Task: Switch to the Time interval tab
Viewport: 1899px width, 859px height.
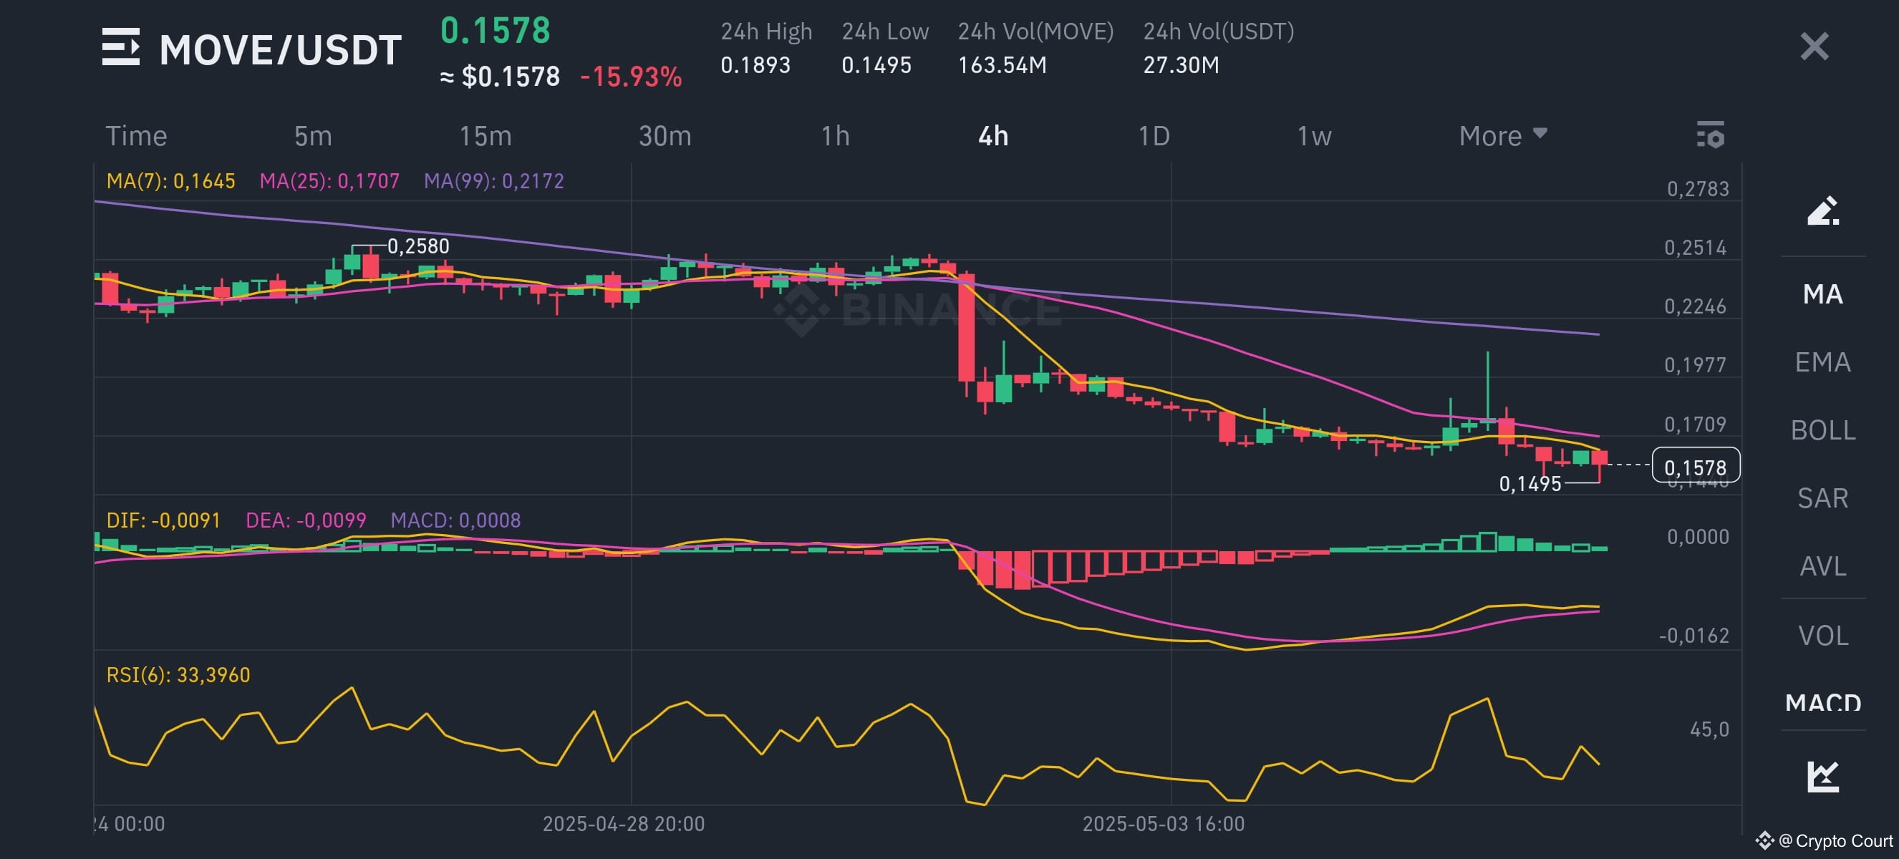Action: point(136,136)
